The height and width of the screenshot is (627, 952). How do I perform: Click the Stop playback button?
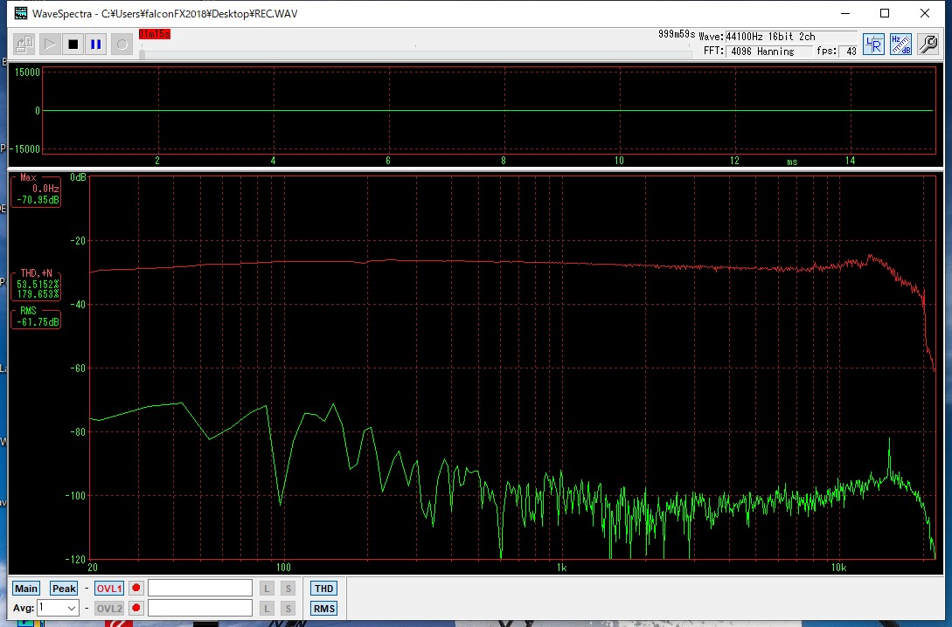[73, 44]
